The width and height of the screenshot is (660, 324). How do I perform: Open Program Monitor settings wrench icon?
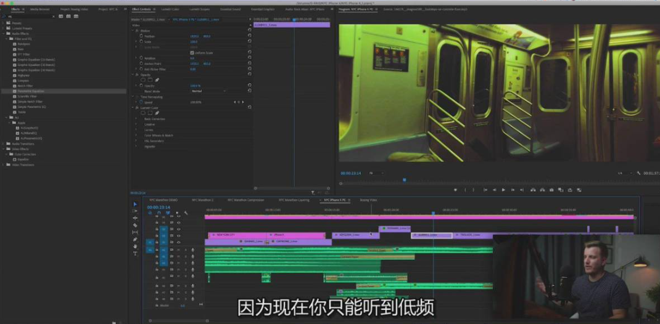pos(638,173)
